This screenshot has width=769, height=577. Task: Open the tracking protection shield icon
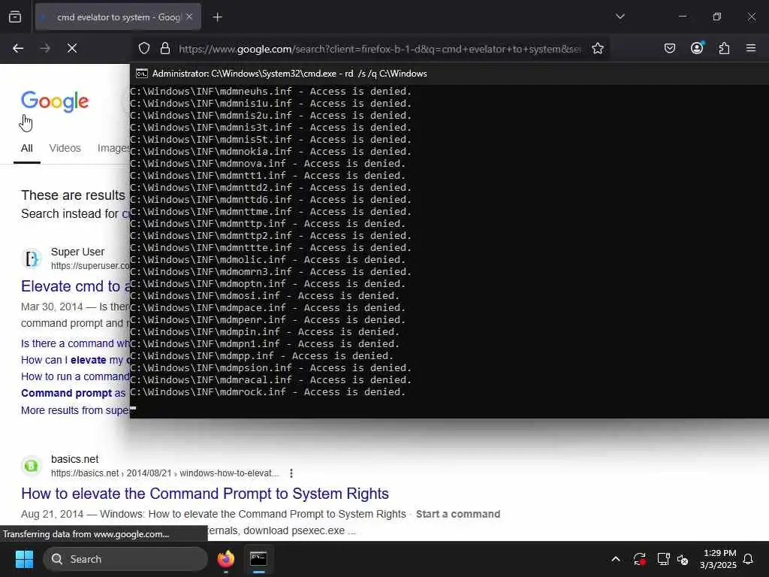tap(143, 48)
